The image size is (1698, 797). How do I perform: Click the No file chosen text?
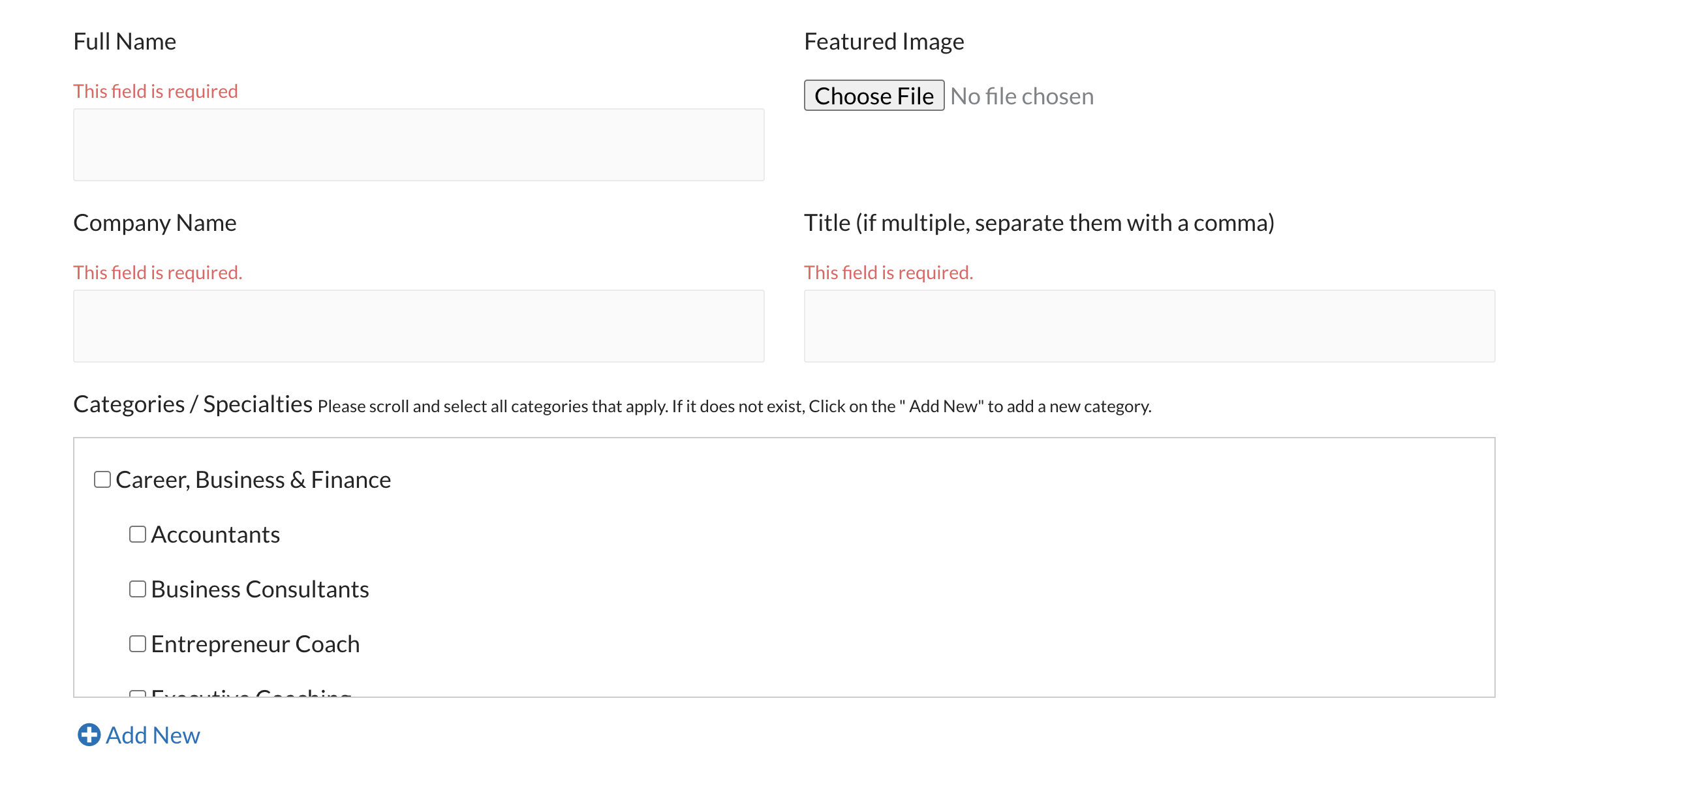[1022, 96]
